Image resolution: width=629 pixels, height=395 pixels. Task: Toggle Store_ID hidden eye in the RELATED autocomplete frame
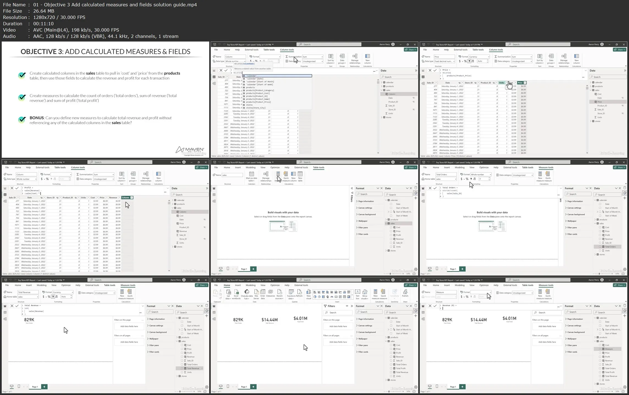pos(413,110)
